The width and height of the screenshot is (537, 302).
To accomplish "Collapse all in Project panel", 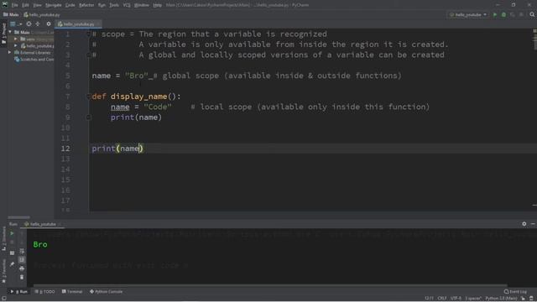I will coord(38,24).
